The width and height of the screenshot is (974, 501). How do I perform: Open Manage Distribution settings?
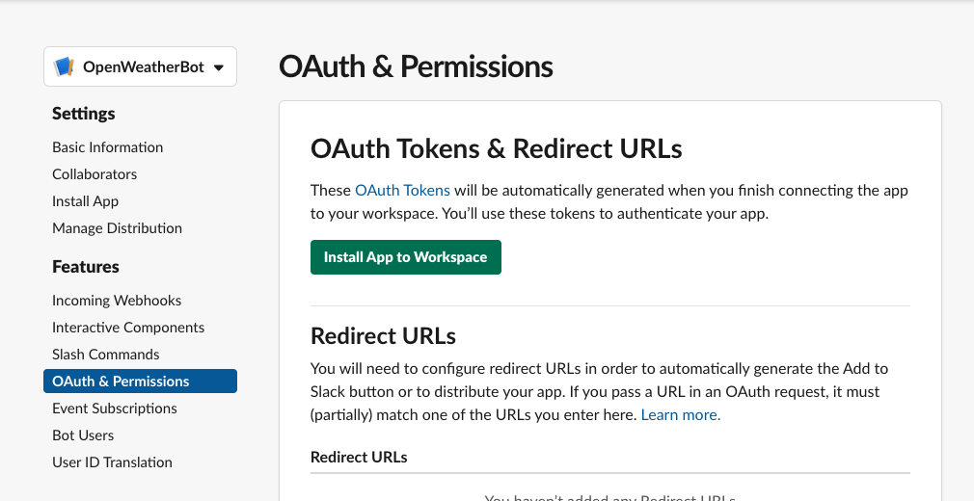click(x=117, y=228)
